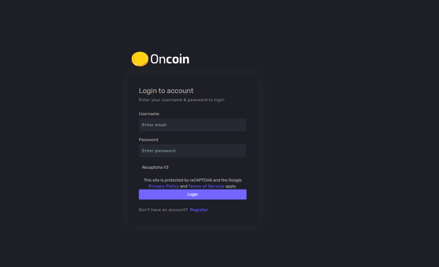
Task: Follow the Register link
Action: (199, 209)
